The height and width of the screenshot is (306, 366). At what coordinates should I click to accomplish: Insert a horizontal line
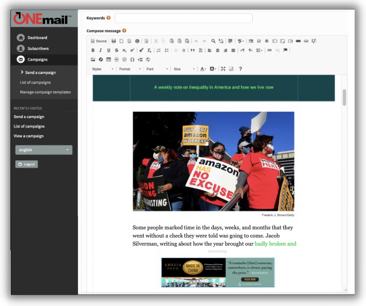tap(116, 59)
